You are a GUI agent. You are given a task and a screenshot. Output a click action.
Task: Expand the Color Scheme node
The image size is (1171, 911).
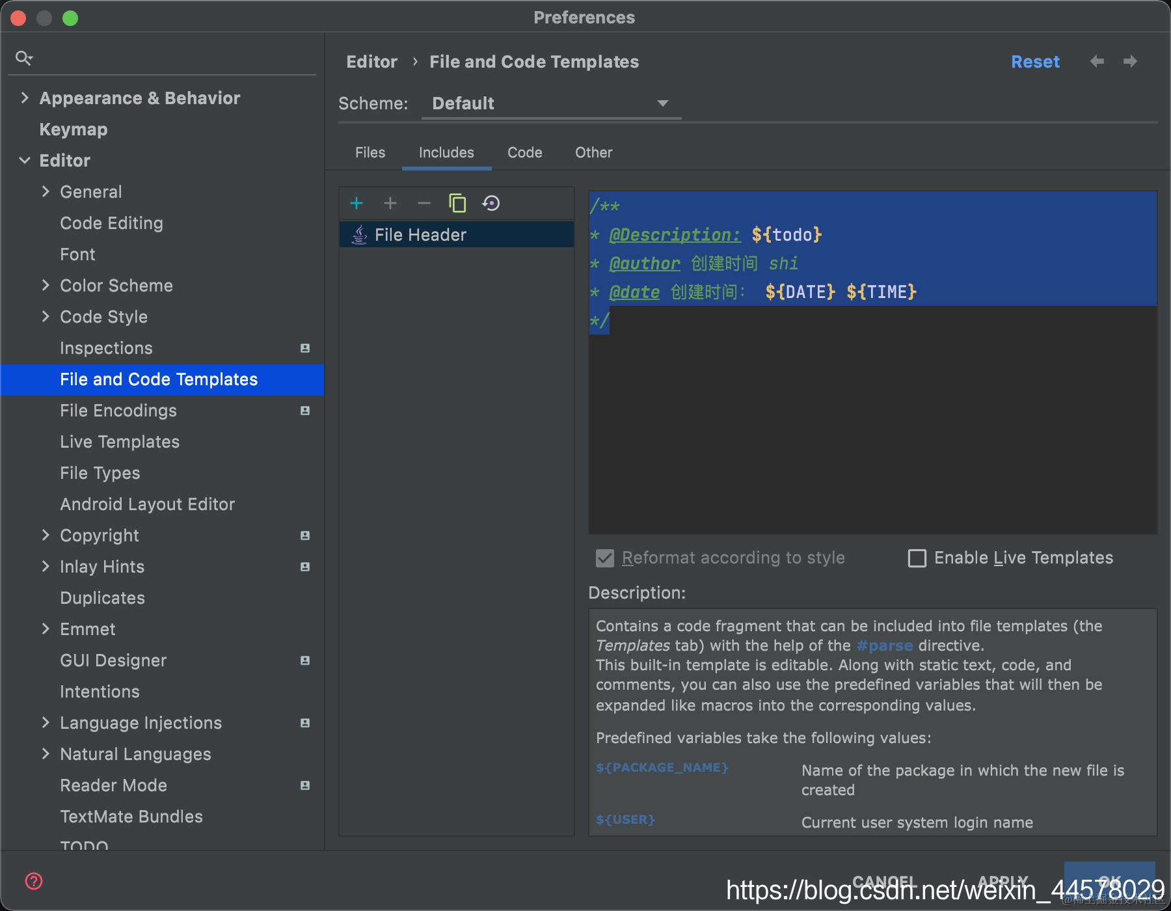pyautogui.click(x=46, y=285)
